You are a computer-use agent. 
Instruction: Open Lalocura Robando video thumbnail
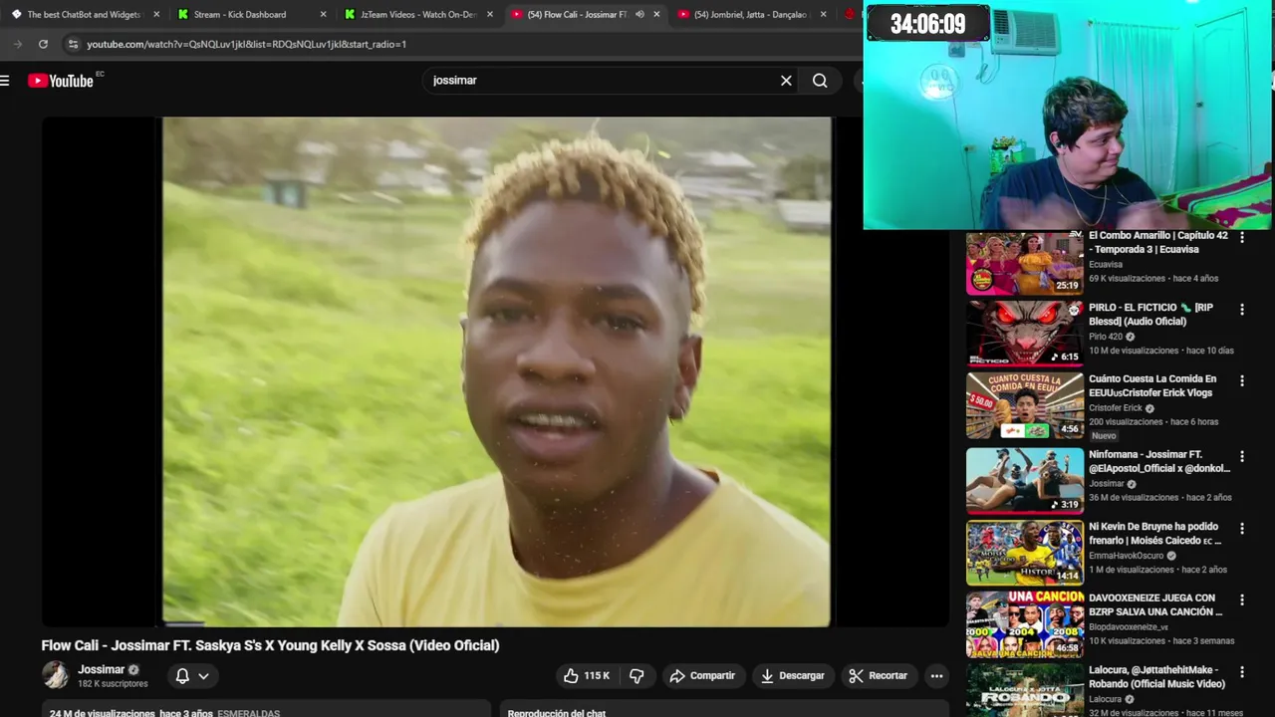tap(1024, 690)
